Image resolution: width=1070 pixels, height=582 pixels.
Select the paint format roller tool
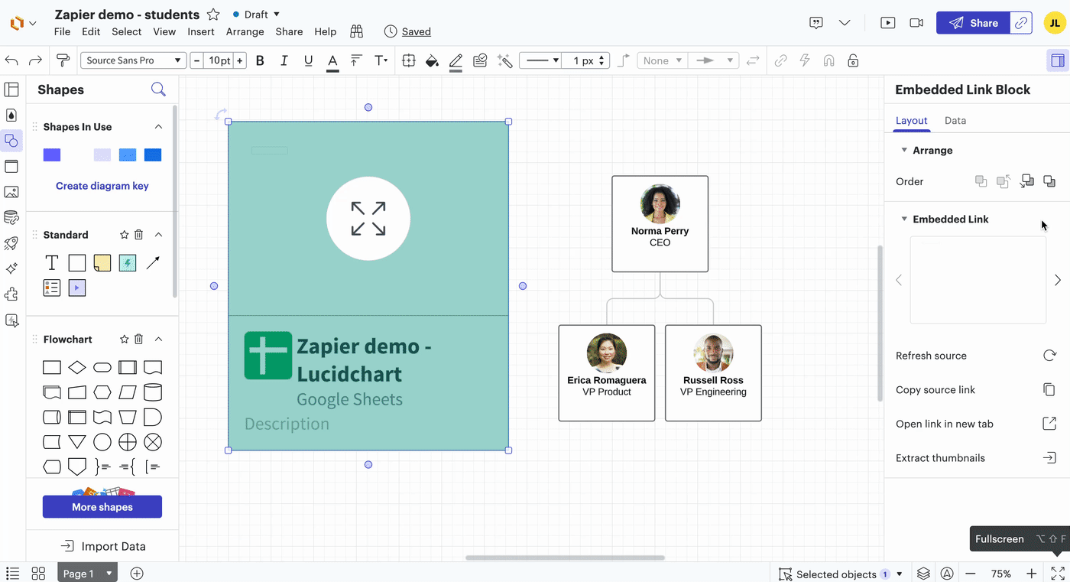point(63,60)
